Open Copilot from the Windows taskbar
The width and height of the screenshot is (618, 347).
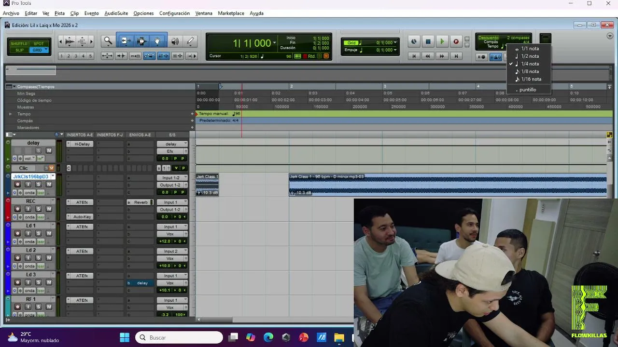(x=251, y=337)
